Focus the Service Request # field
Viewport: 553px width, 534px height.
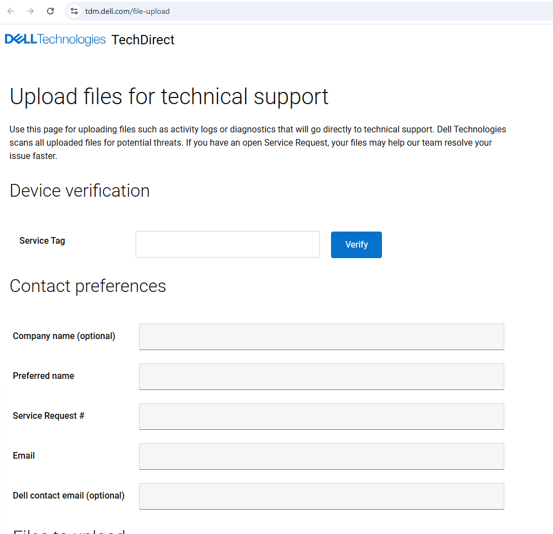coord(321,417)
